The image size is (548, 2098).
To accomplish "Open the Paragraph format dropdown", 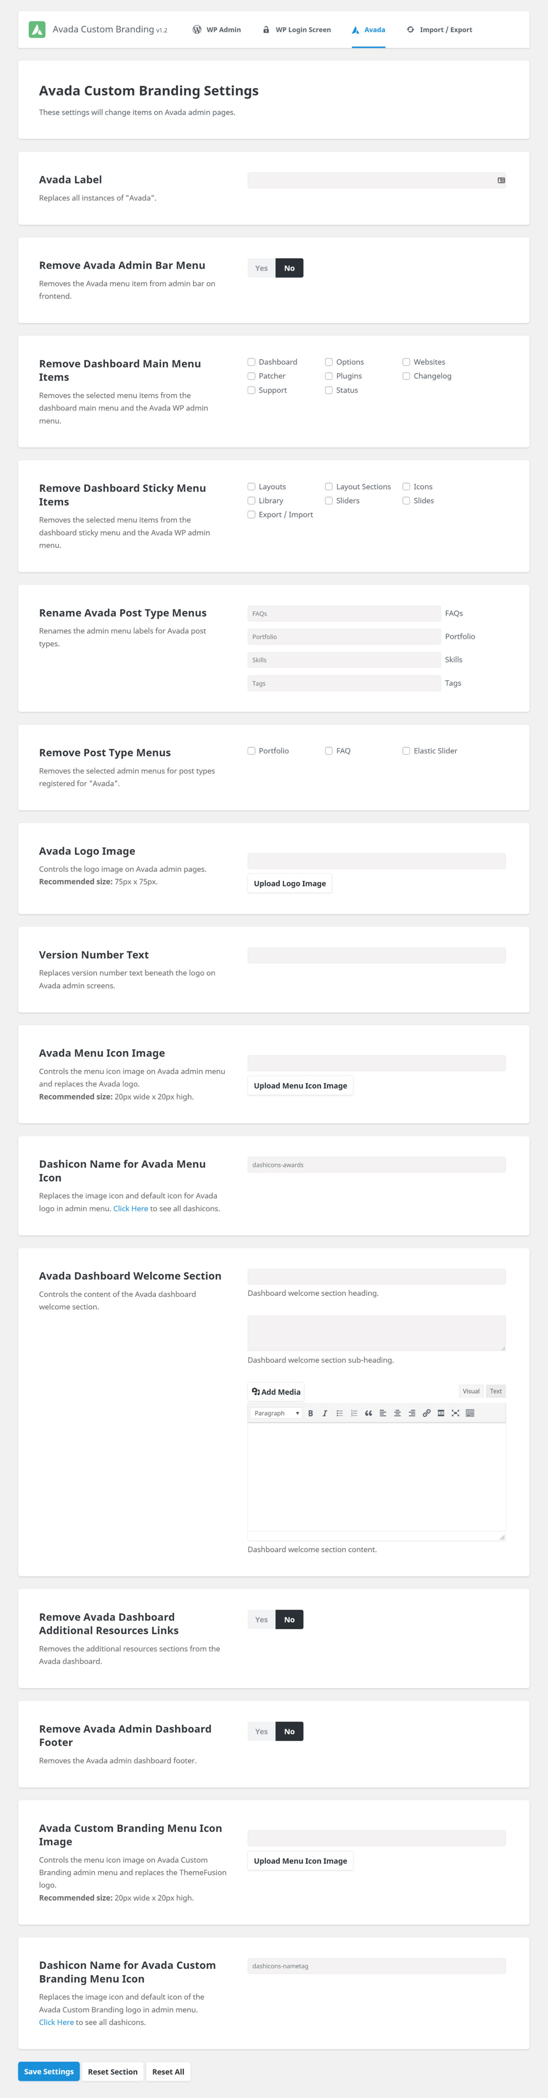I will point(276,1413).
